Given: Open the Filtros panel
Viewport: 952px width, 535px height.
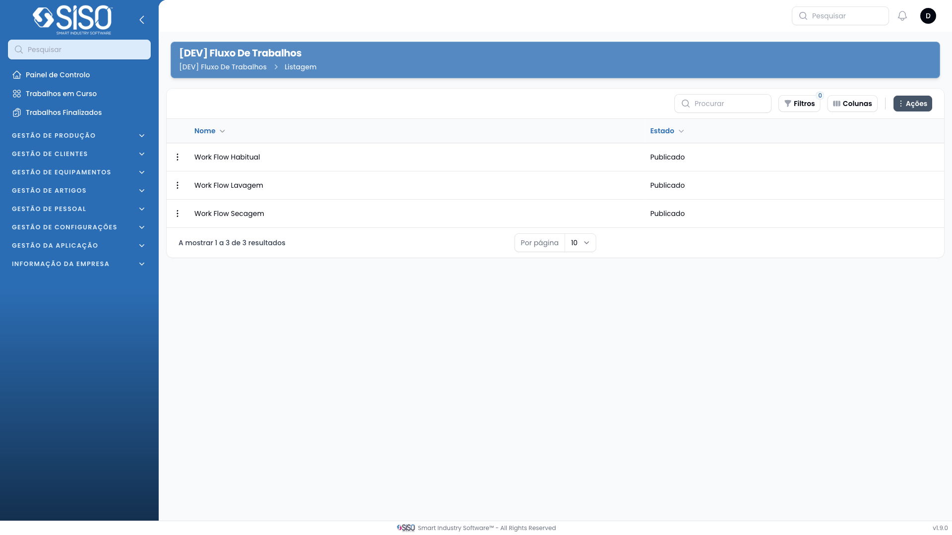Looking at the screenshot, I should point(799,104).
